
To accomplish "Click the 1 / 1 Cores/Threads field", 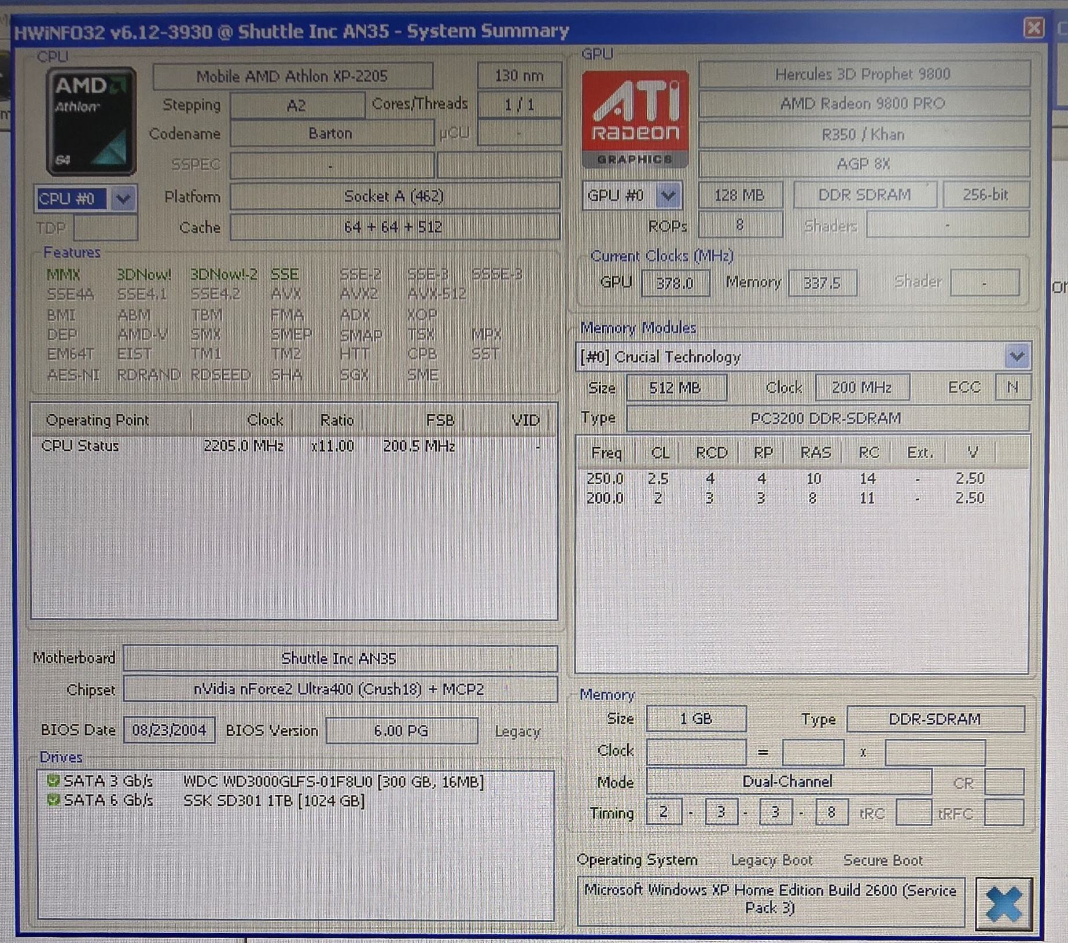I will [x=519, y=105].
